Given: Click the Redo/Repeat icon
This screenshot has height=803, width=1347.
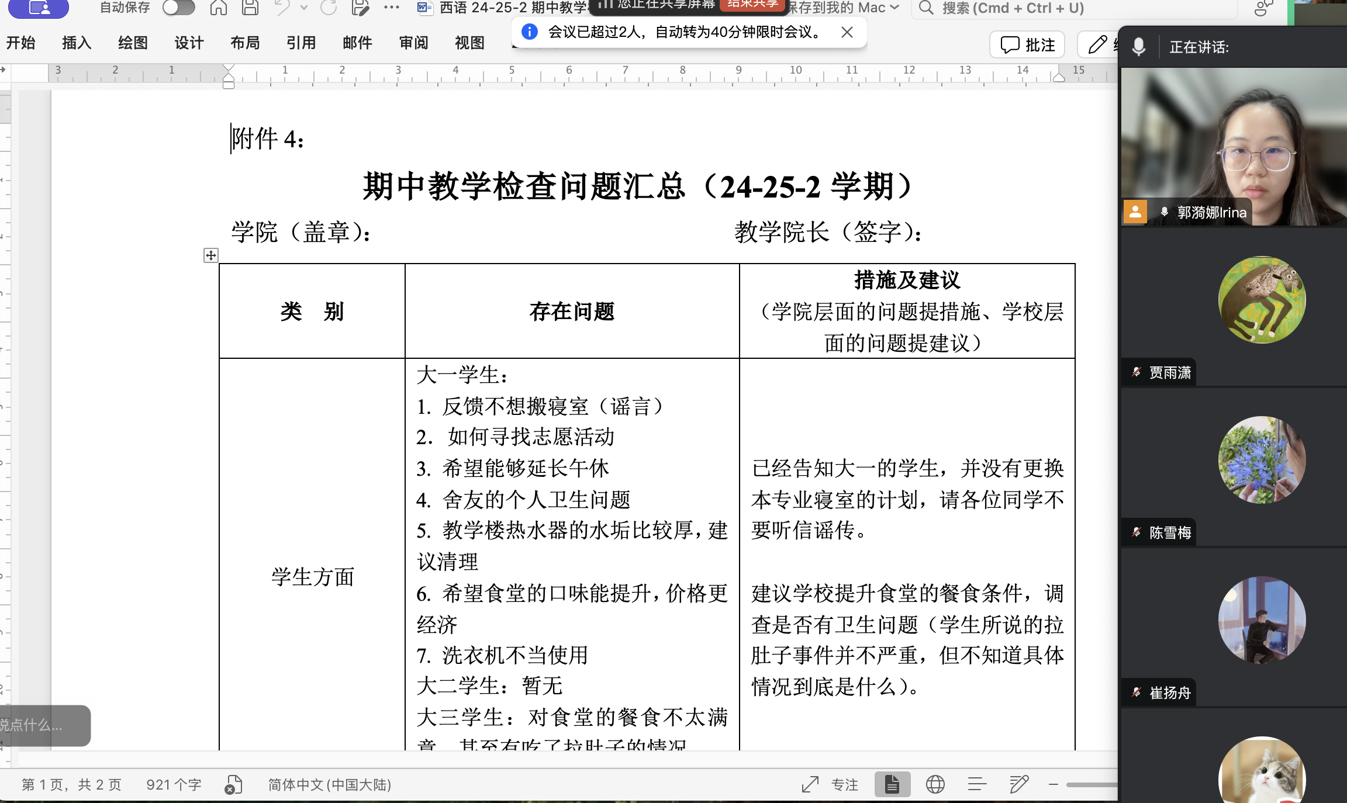Looking at the screenshot, I should point(329,8).
